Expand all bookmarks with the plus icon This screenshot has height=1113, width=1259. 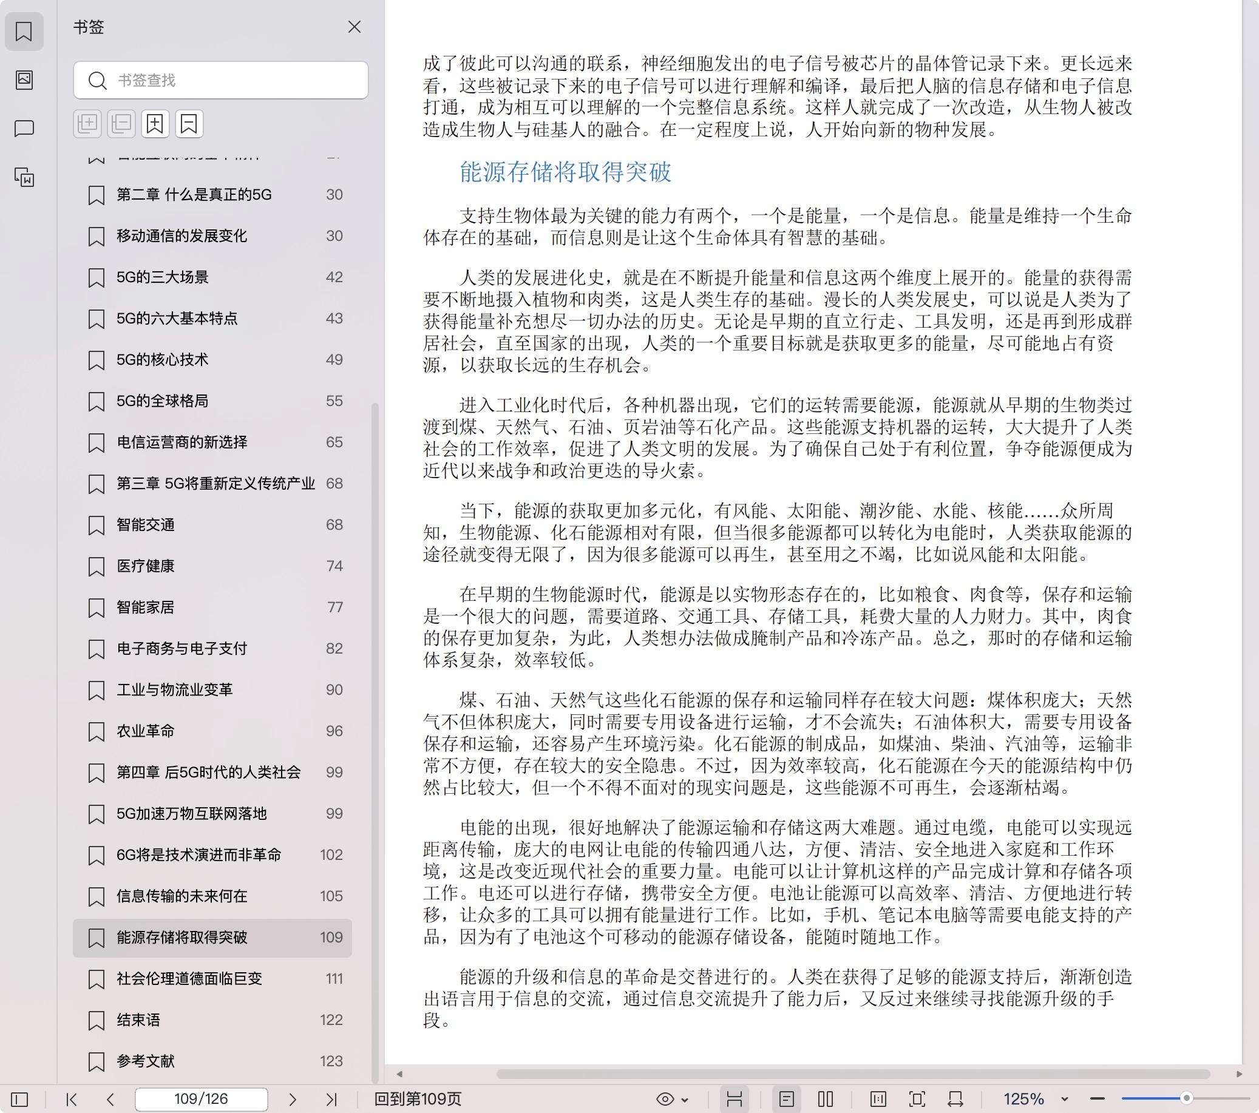[88, 124]
